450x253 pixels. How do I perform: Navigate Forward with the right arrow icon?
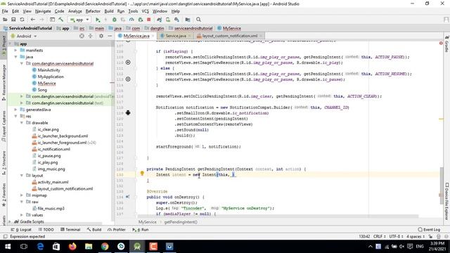[x=41, y=20]
